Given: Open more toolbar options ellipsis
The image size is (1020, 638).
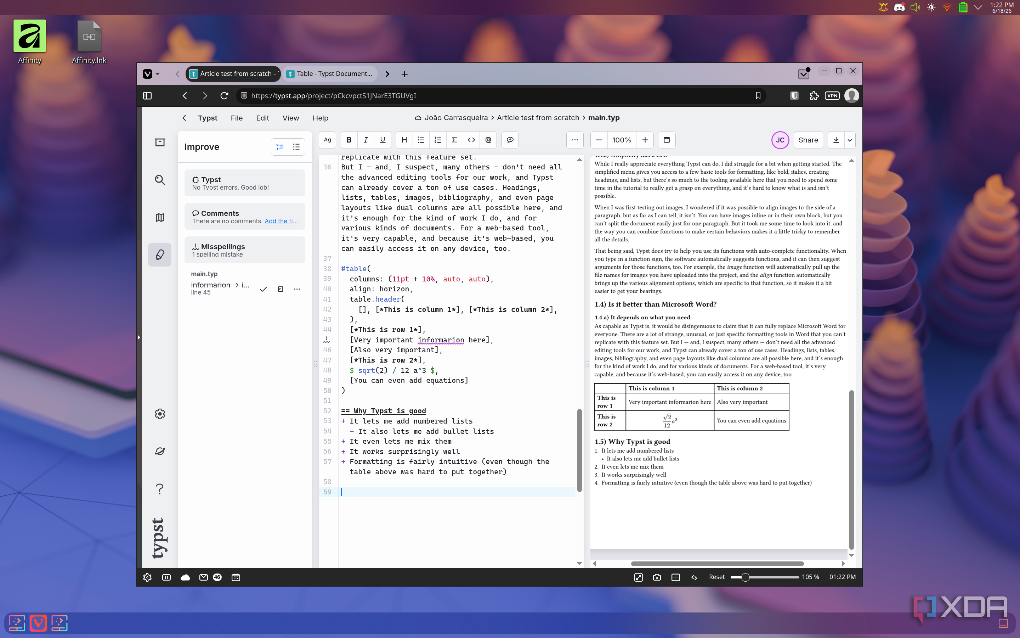Looking at the screenshot, I should pos(575,140).
